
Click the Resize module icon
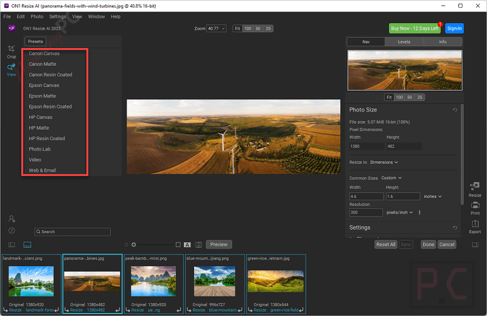pyautogui.click(x=475, y=188)
